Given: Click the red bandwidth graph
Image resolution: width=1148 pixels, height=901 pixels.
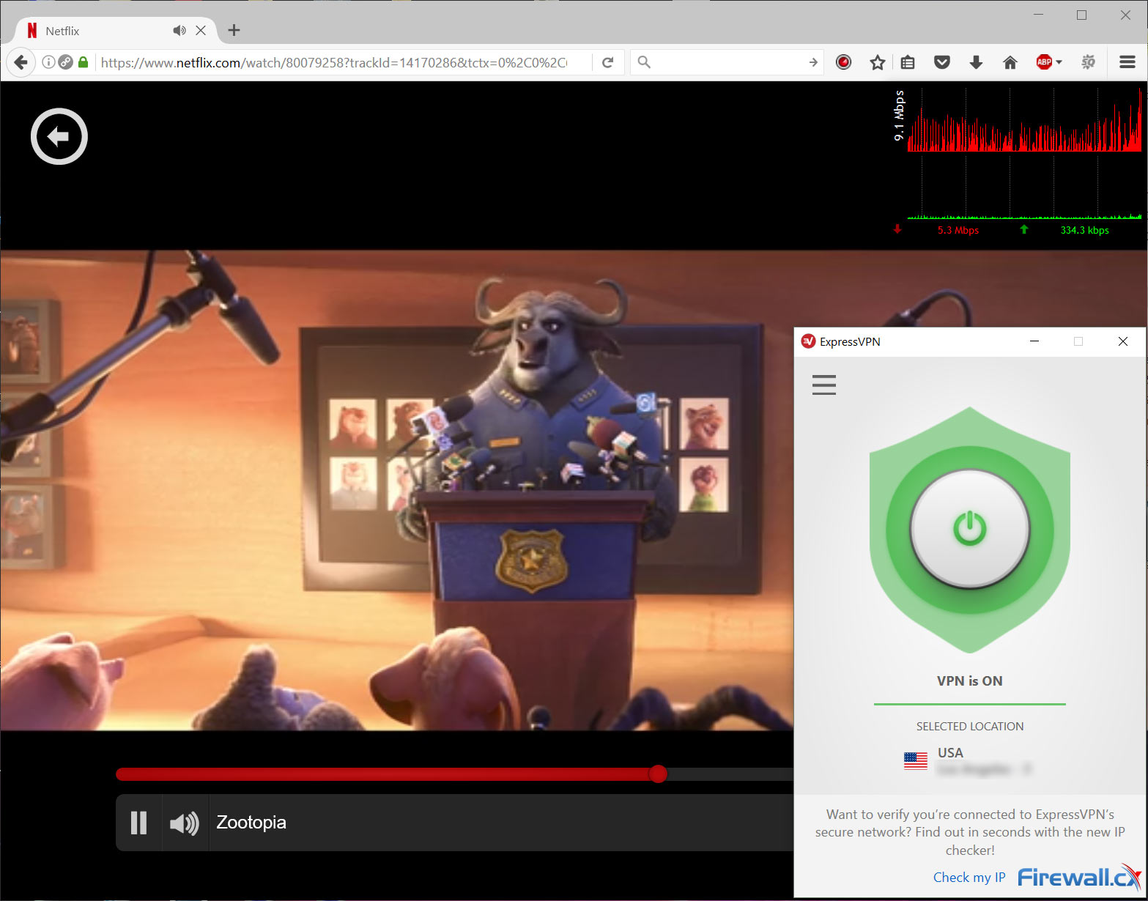Looking at the screenshot, I should [1024, 121].
